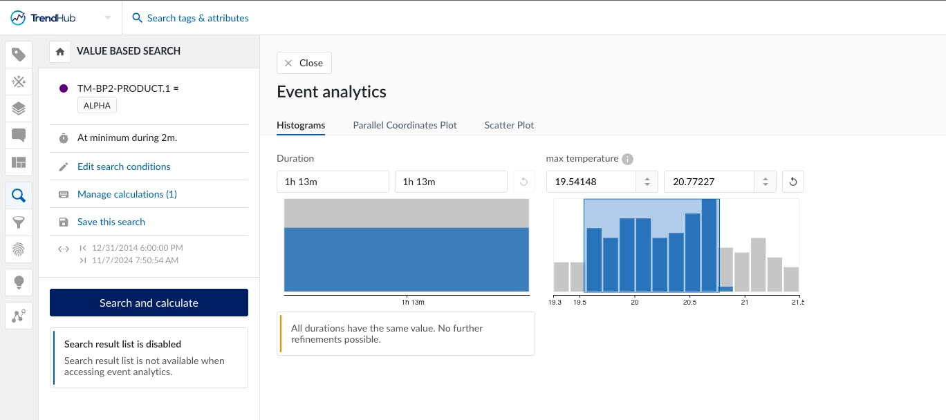Viewport: 946px width, 420px height.
Task: Click the comment/annotation icon in the sidebar
Action: (x=18, y=135)
